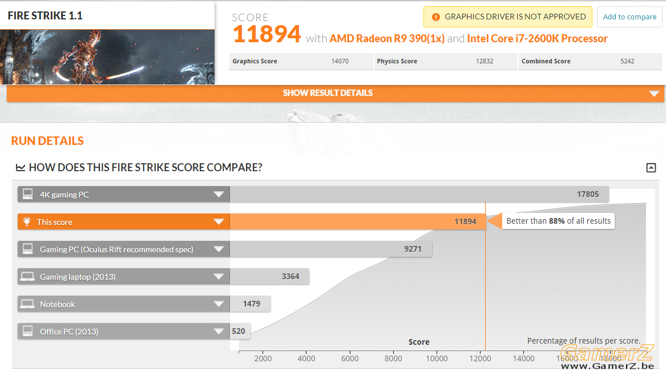Collapse the score comparison panel
The width and height of the screenshot is (666, 375).
(651, 168)
